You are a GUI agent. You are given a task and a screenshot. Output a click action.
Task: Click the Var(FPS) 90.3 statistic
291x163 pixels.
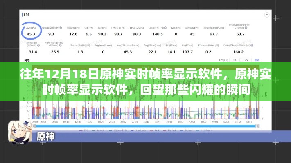pos(102,34)
